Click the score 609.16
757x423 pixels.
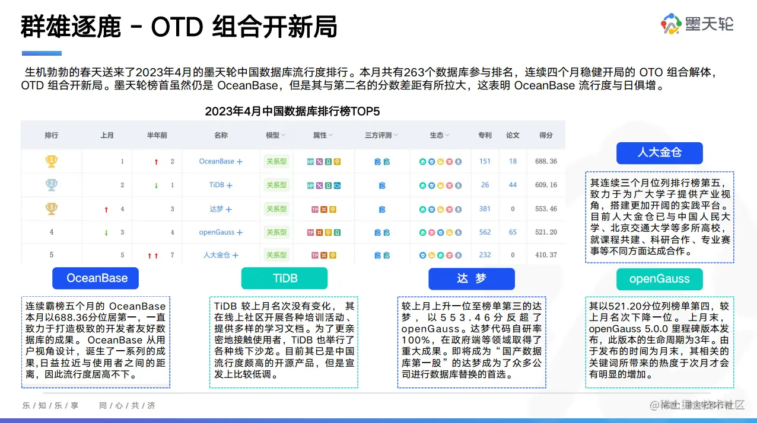coord(546,185)
